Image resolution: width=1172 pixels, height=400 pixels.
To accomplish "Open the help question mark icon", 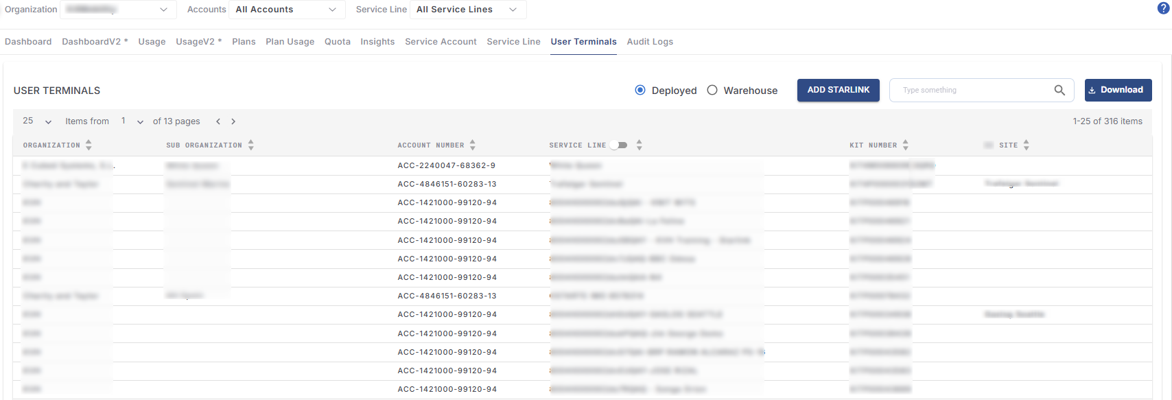I will 1163,8.
